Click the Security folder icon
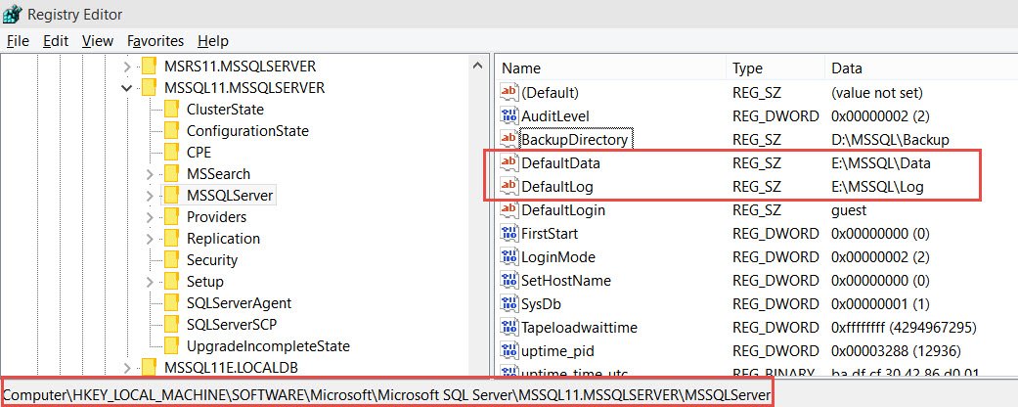Screen dimensions: 1018x407 [x=171, y=260]
